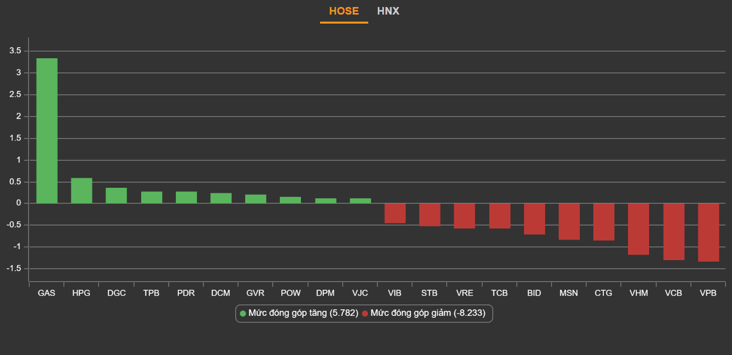Toggle the 'Mức đóng góp giảm' legend series
732x355 pixels.
428,313
